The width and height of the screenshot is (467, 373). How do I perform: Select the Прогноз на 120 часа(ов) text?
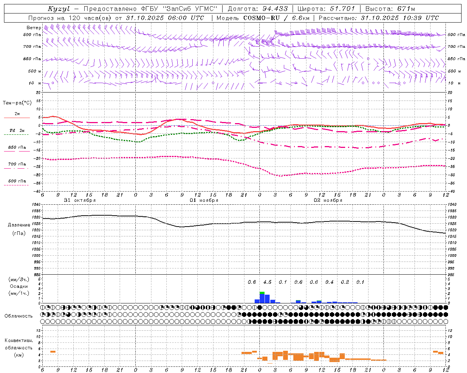[x=70, y=18]
